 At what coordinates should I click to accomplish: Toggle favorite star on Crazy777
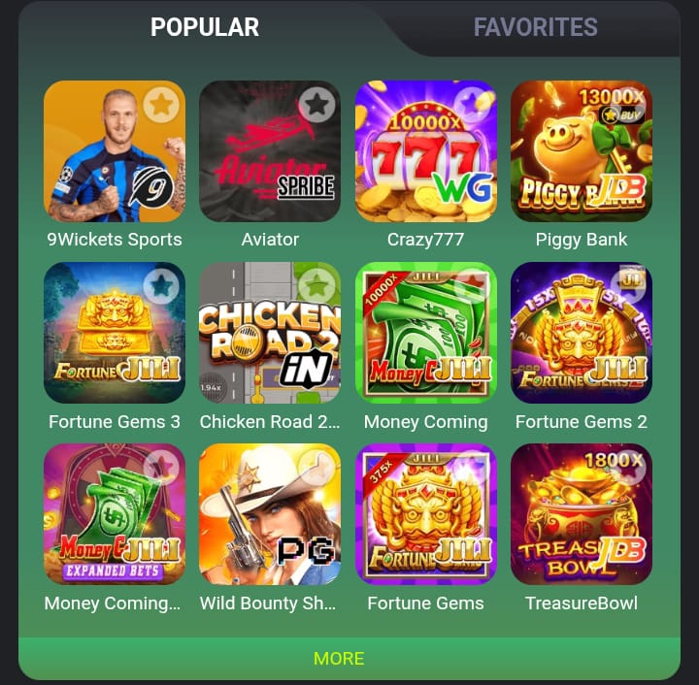[x=472, y=105]
